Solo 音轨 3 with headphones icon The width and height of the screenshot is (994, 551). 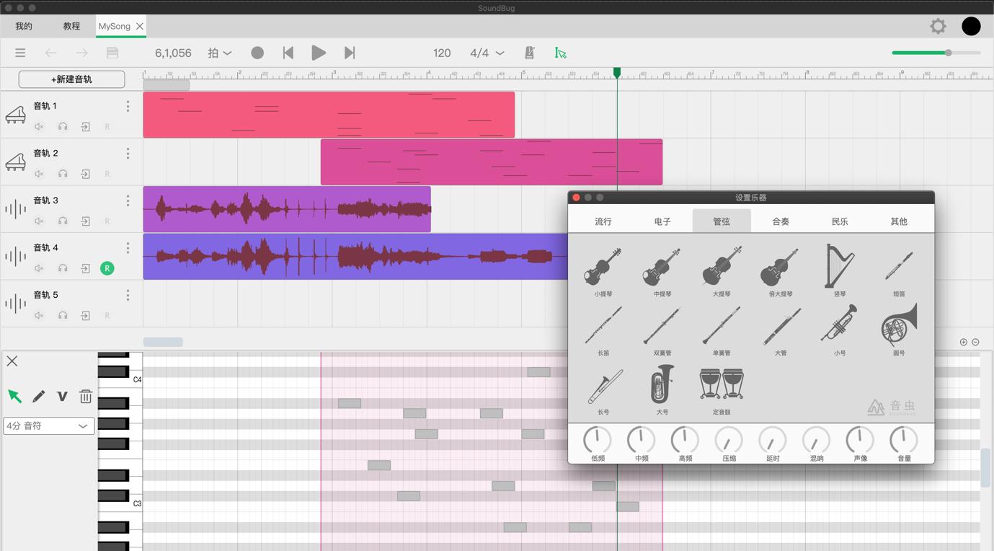[x=63, y=221]
